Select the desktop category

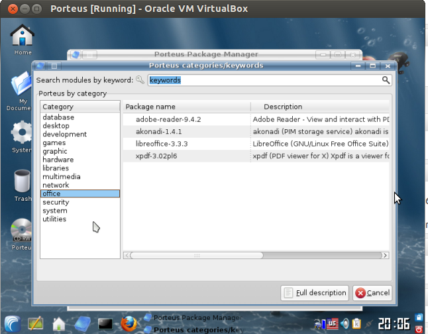click(80, 126)
